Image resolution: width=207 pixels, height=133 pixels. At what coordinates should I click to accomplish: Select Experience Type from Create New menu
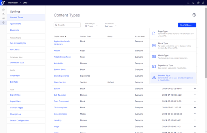173,66
